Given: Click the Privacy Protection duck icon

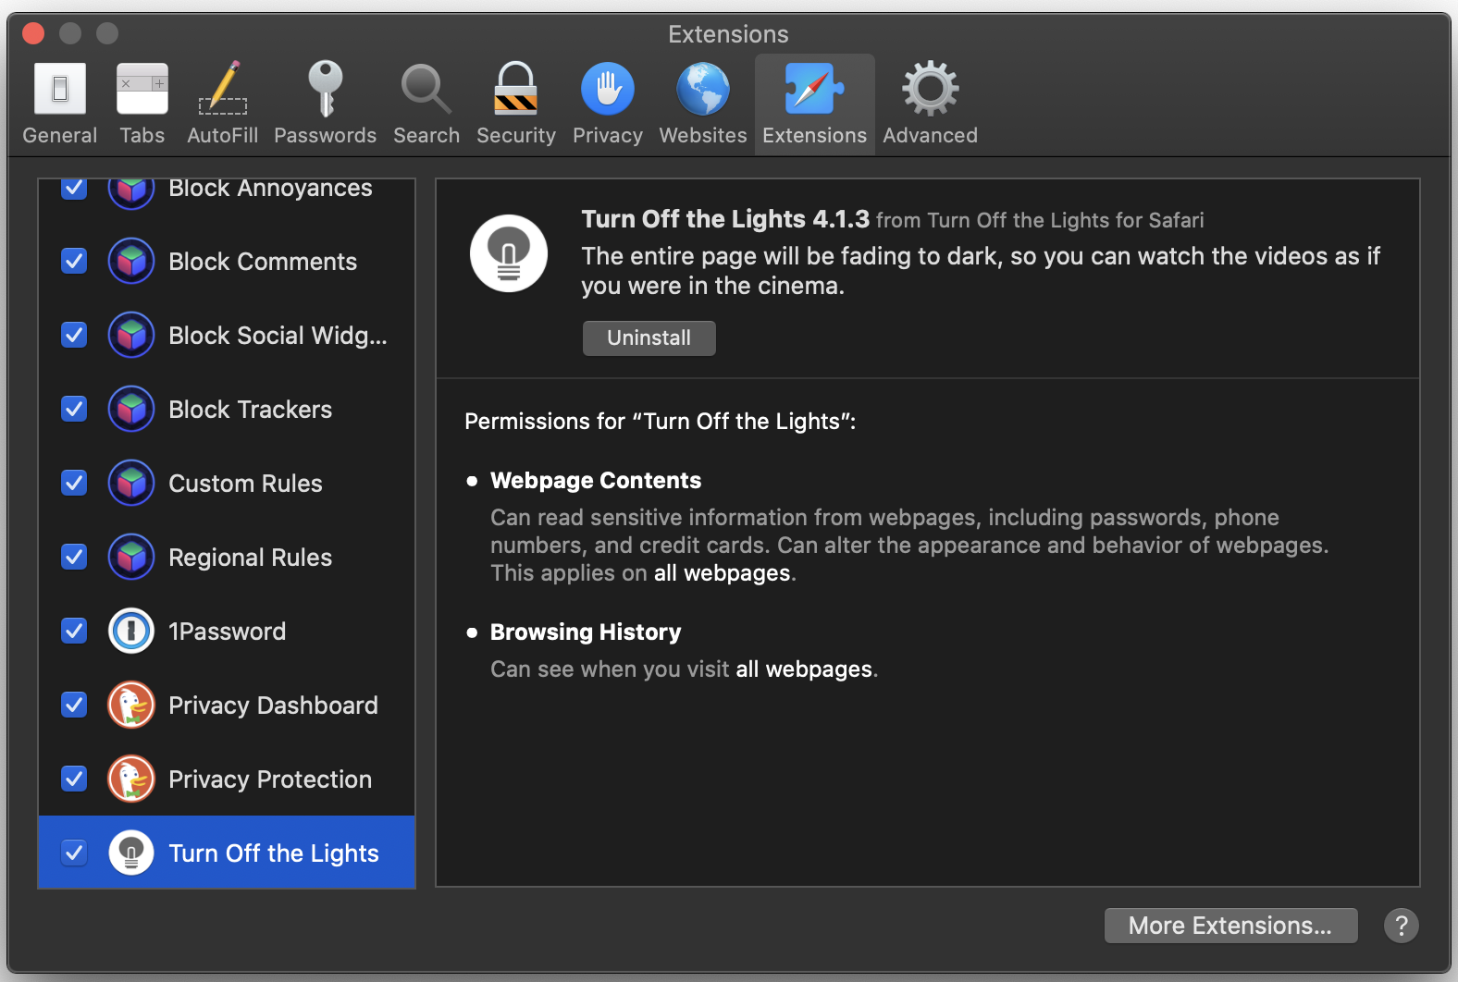Looking at the screenshot, I should 131,779.
